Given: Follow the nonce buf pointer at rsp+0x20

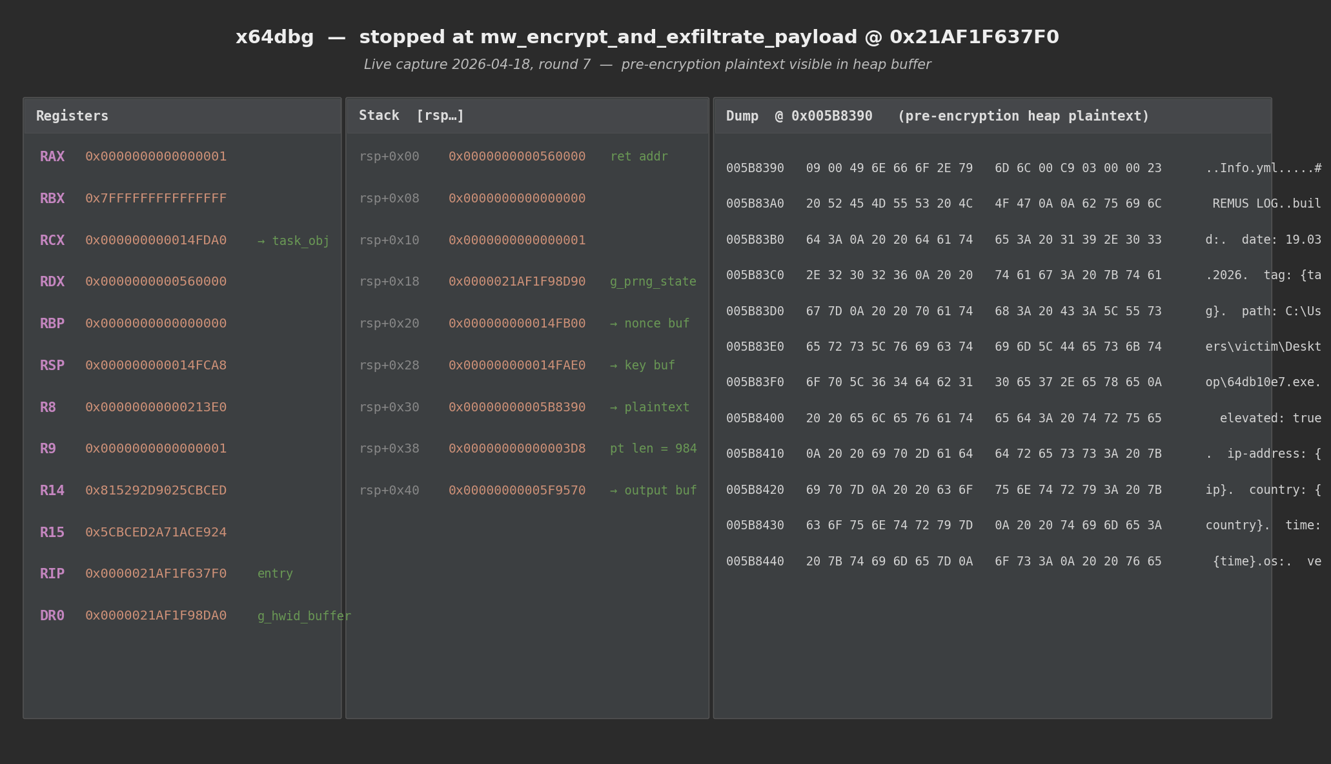Looking at the screenshot, I should (x=649, y=324).
